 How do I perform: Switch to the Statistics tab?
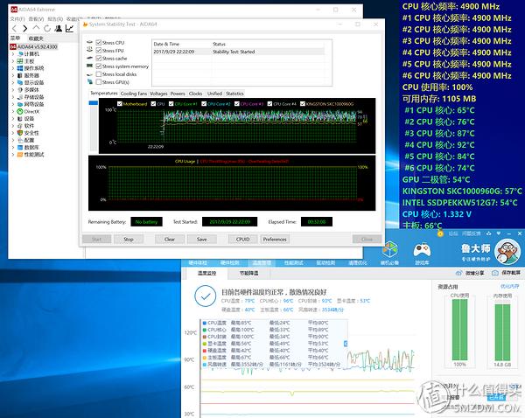pyautogui.click(x=234, y=94)
